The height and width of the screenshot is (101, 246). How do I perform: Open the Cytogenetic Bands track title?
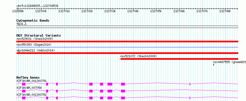pos(33,20)
